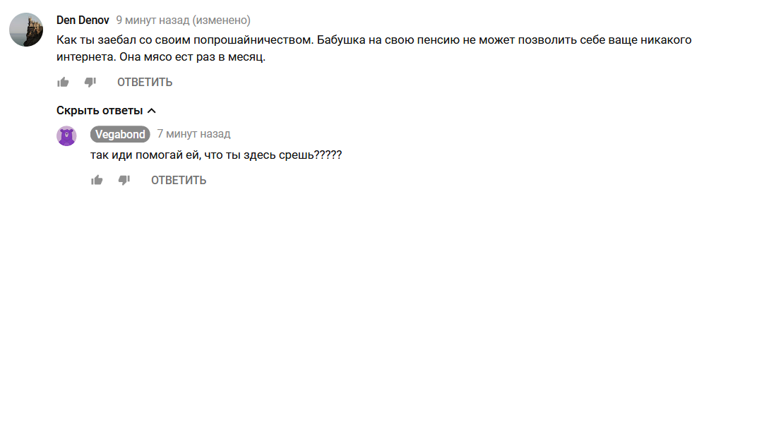
Task: Open the Vegabond highlighted name badge
Action: [x=120, y=135]
